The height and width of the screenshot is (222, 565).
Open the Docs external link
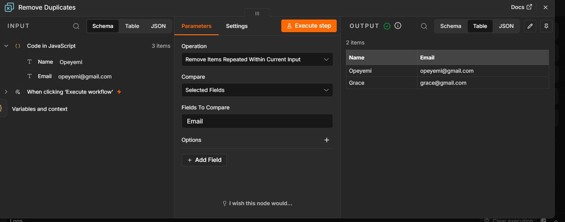point(522,7)
